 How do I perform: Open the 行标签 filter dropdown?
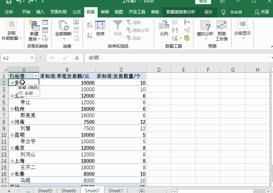point(35,76)
